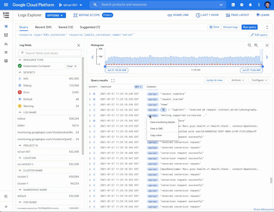This screenshot has height=212, width=274.
Task: Switch to the Saved (12) tab
Action: point(66,27)
